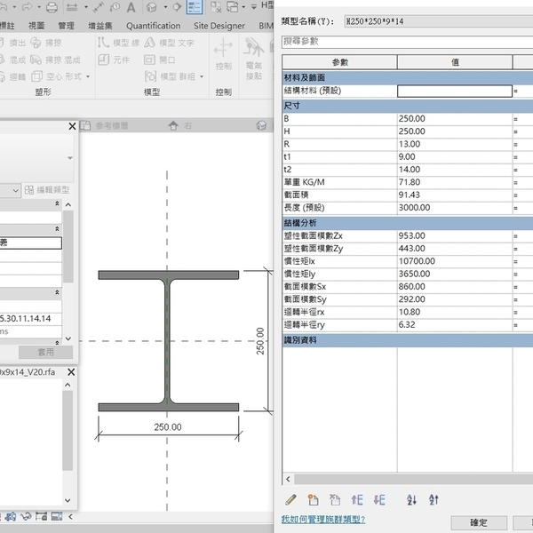Click the 確定 button
This screenshot has height=533, width=533.
tap(478, 523)
